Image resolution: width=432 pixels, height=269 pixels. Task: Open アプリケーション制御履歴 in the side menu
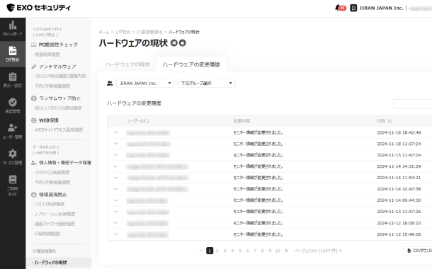(55, 214)
